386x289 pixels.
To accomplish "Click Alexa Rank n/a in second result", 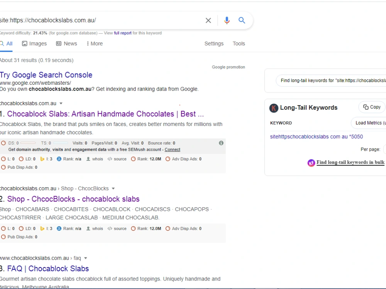I will [x=69, y=229].
